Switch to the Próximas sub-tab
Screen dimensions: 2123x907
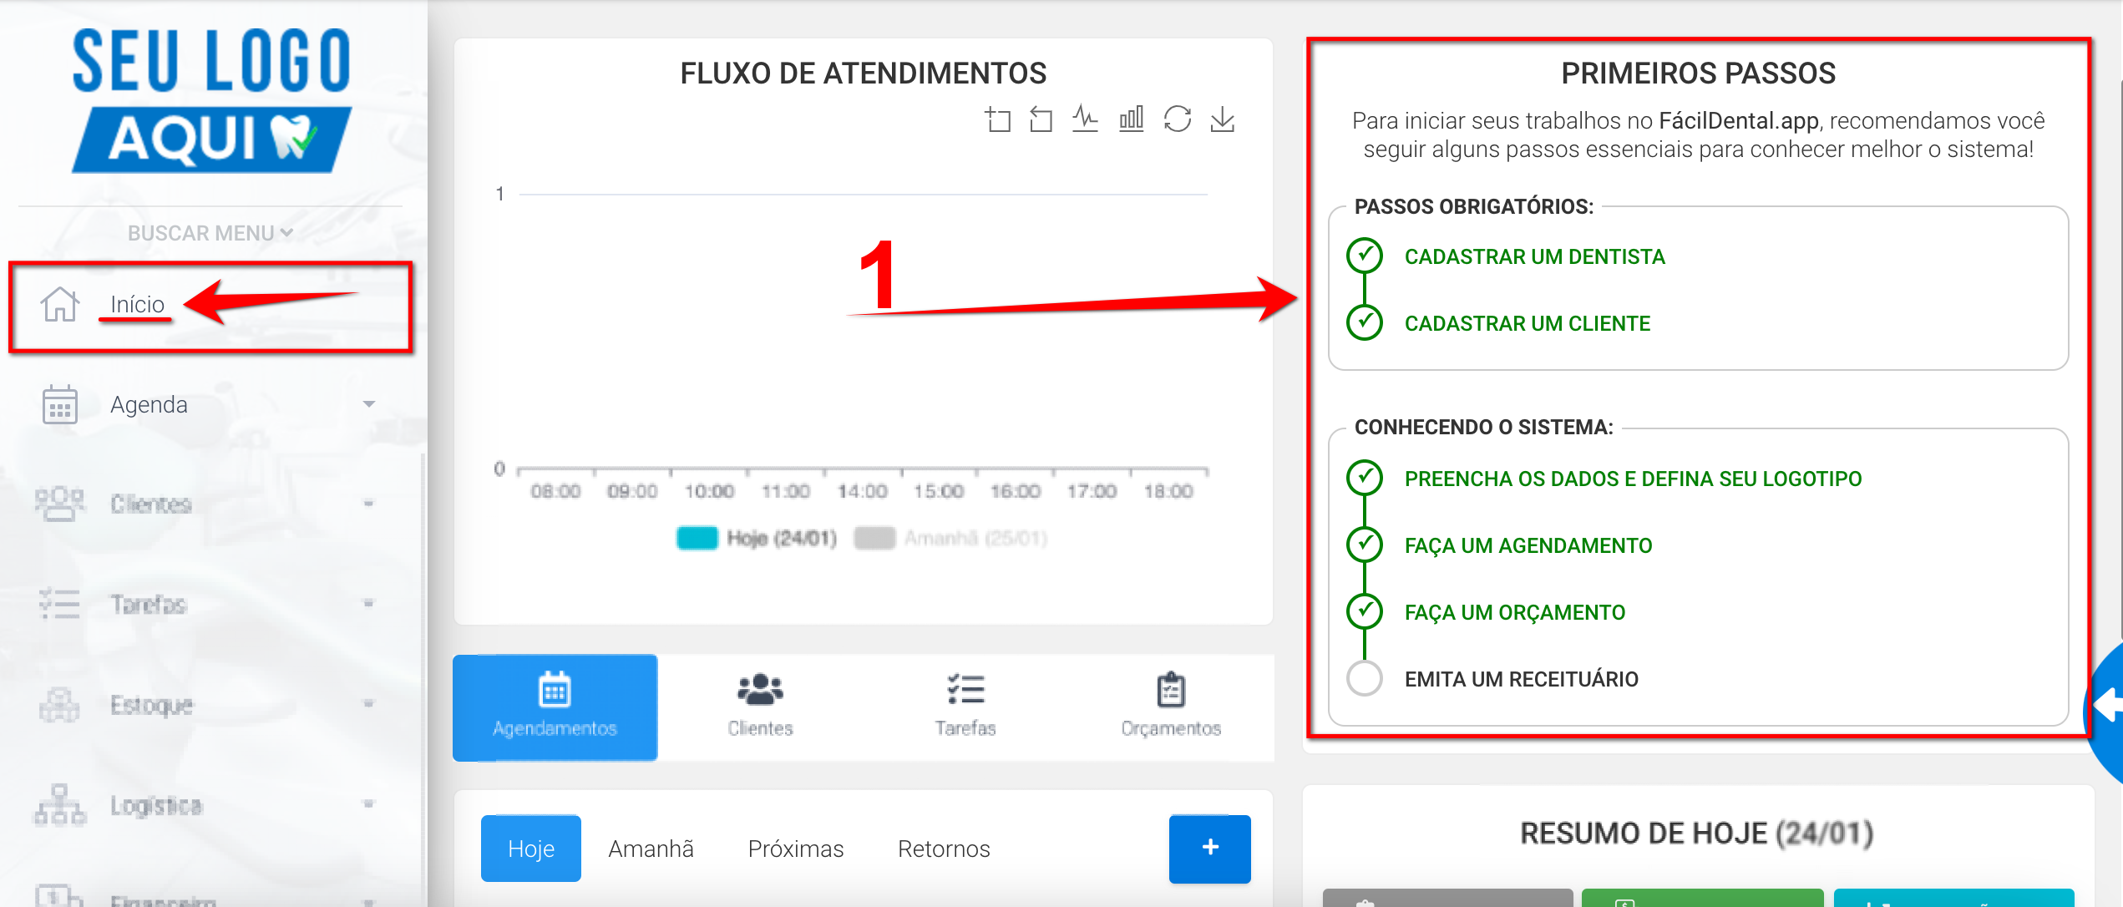(796, 849)
